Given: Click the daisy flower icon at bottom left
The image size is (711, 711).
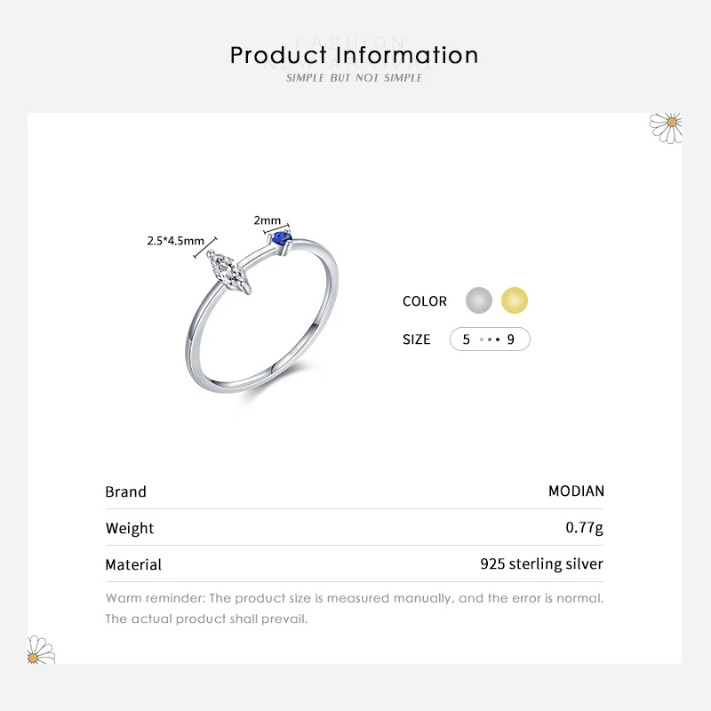Looking at the screenshot, I should [41, 650].
